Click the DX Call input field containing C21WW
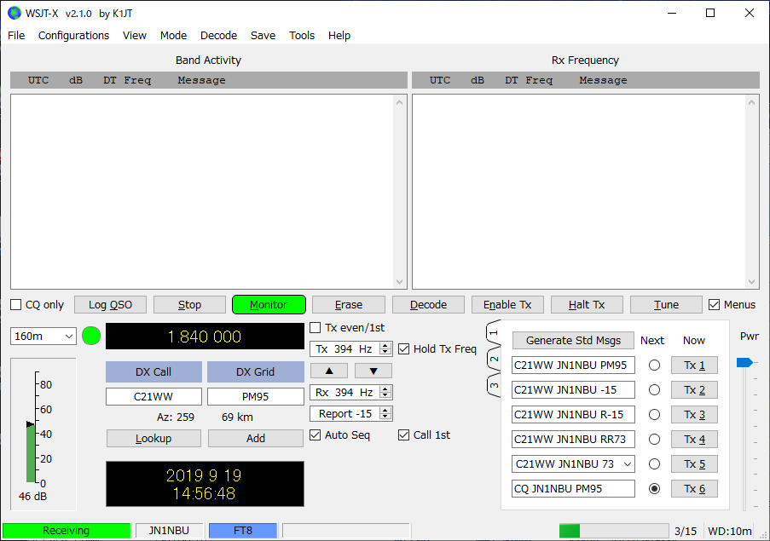 click(153, 396)
